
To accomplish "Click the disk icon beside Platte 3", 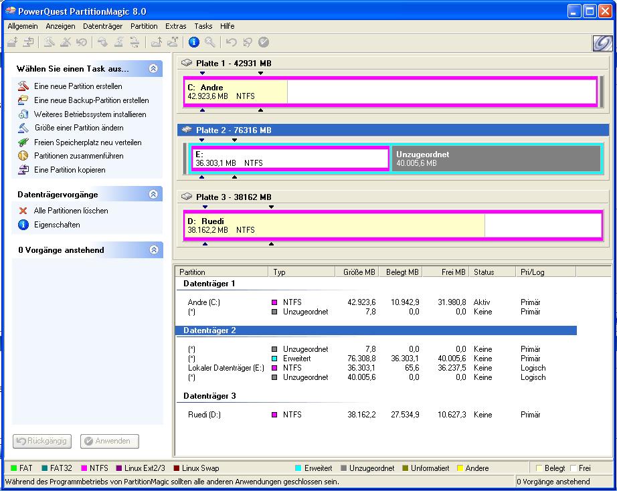I will tap(187, 196).
